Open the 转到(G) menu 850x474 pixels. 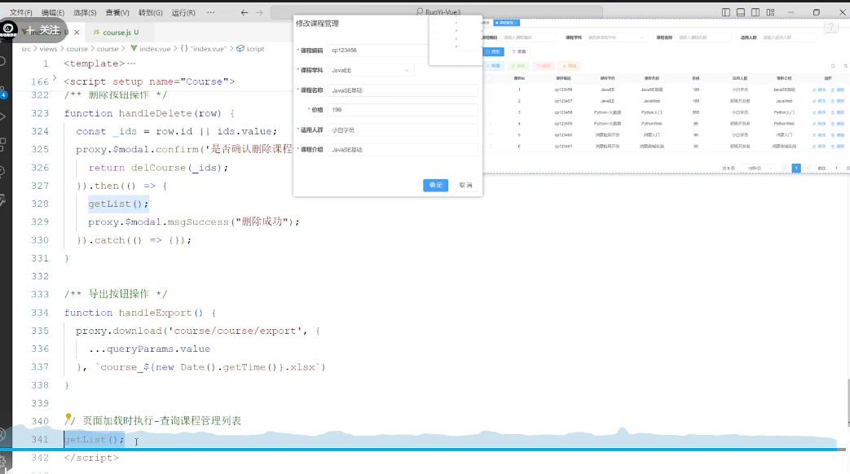(150, 12)
